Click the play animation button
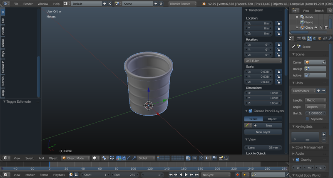Viewport: 333px width, 178px height. pos(186,175)
